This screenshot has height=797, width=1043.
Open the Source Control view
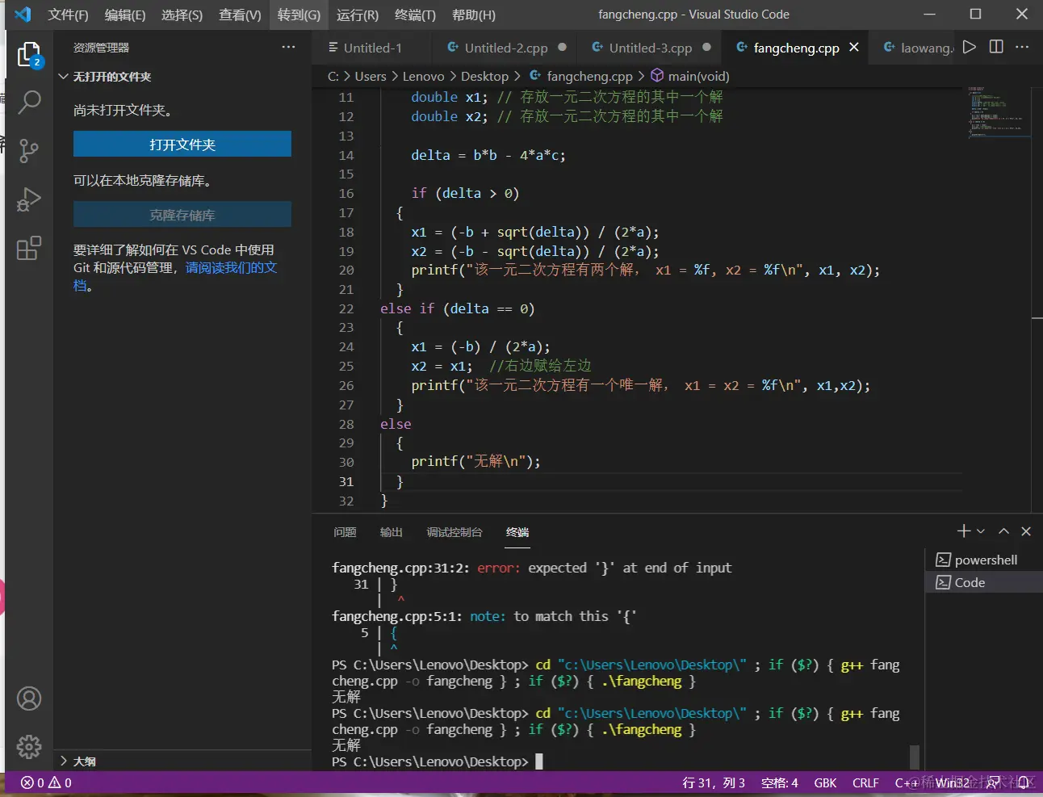(29, 151)
